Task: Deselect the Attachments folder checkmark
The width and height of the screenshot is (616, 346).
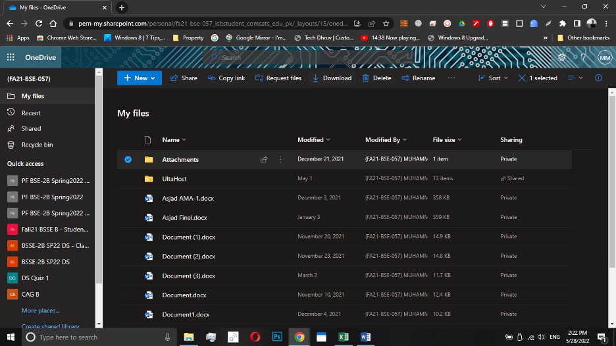Action: point(128,159)
